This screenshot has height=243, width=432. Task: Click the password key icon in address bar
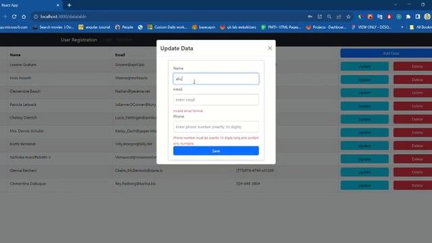click(x=310, y=16)
